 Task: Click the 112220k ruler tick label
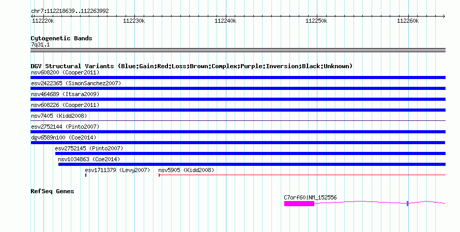coord(43,21)
